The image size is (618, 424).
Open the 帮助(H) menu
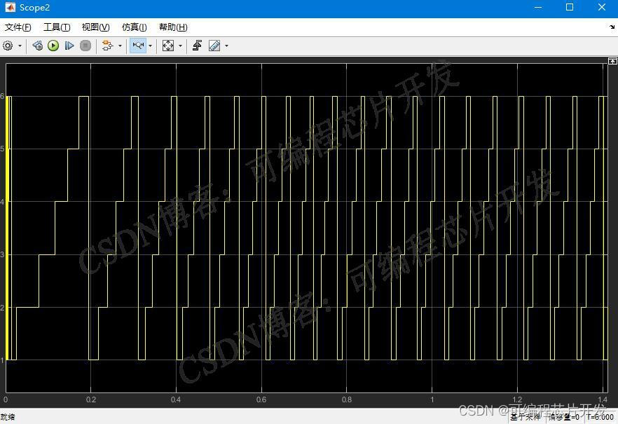pos(173,27)
